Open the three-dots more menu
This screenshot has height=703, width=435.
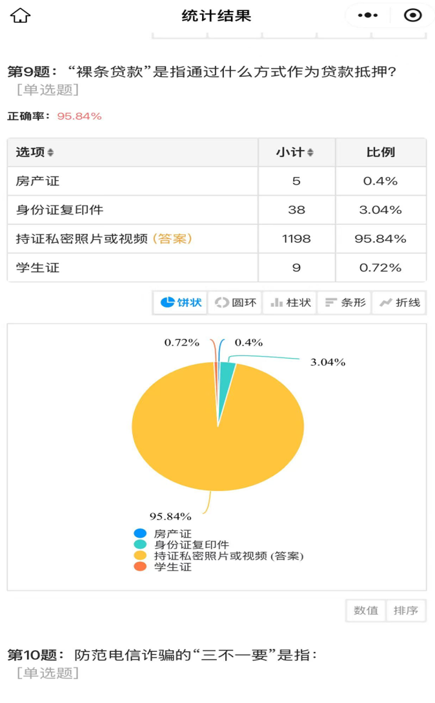[x=368, y=16]
